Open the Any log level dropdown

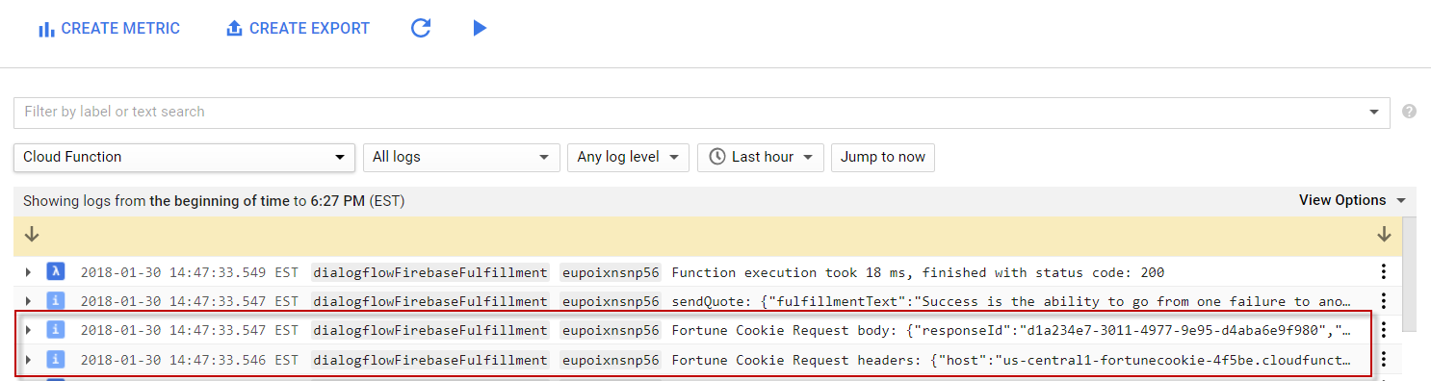pyautogui.click(x=628, y=157)
